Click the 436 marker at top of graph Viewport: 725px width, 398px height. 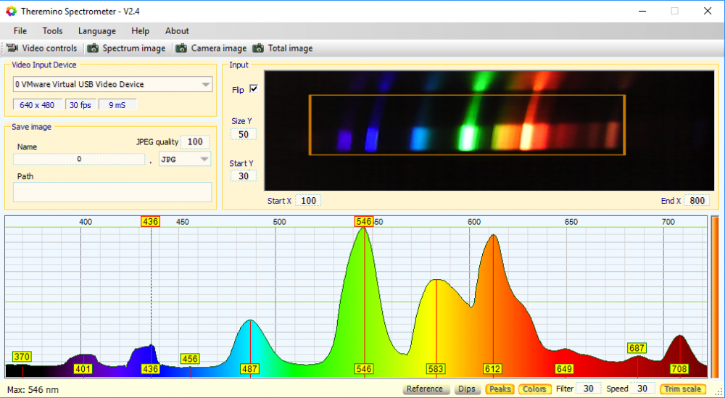[151, 221]
